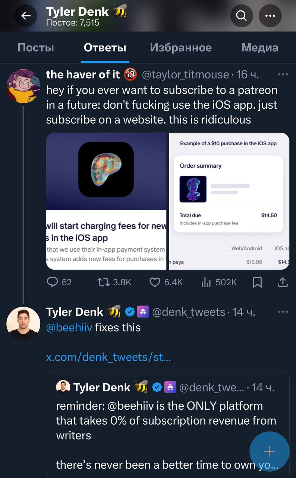Switch to the Посты tab
The width and height of the screenshot is (296, 478).
click(36, 47)
